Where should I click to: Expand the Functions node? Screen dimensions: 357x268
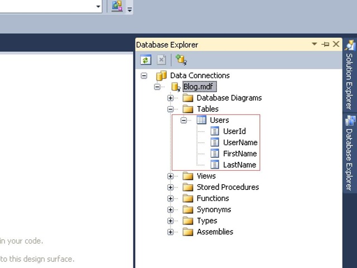point(170,199)
